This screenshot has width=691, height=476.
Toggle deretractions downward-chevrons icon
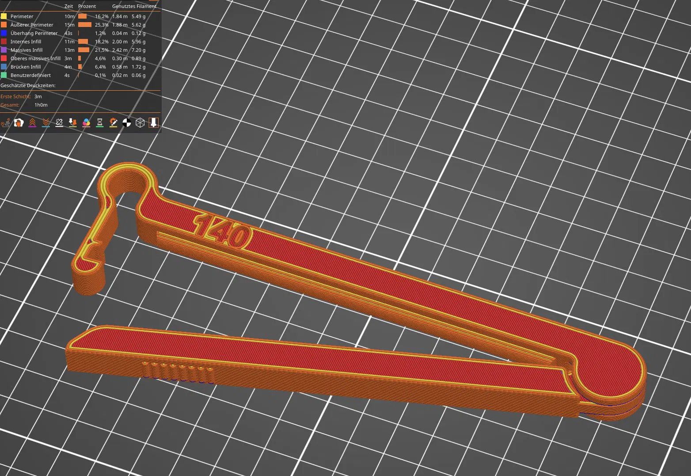pos(46,123)
